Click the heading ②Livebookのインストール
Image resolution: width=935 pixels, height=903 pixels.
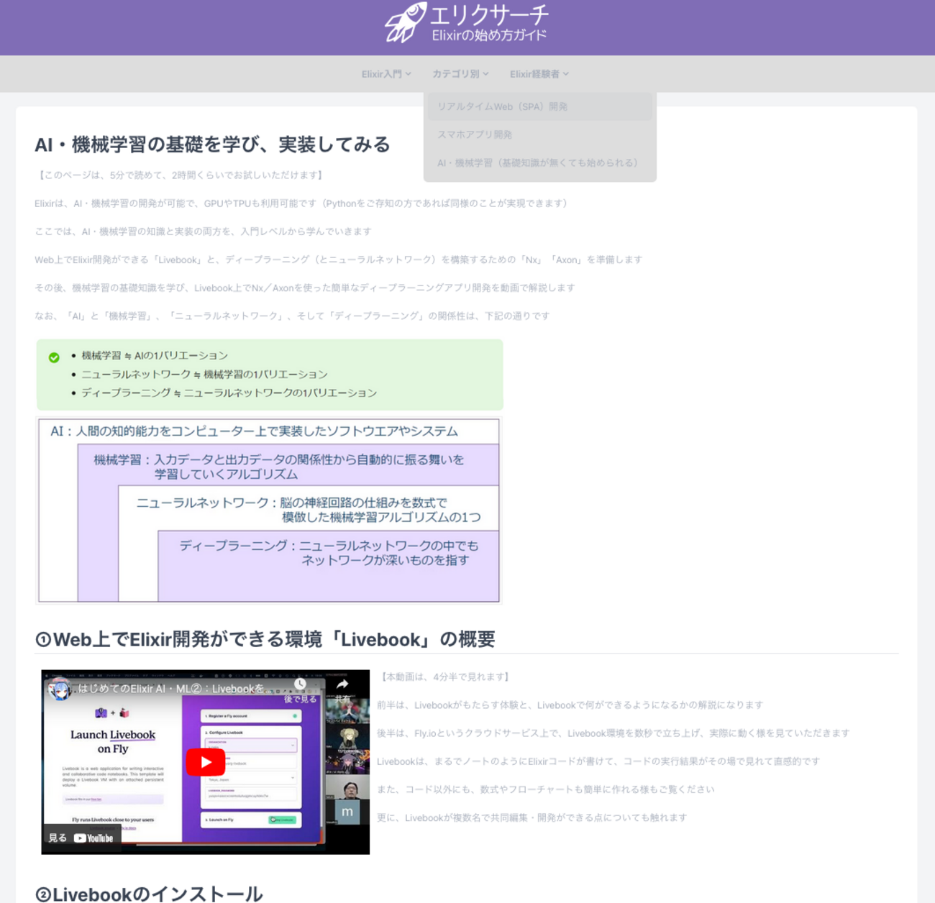pyautogui.click(x=149, y=894)
